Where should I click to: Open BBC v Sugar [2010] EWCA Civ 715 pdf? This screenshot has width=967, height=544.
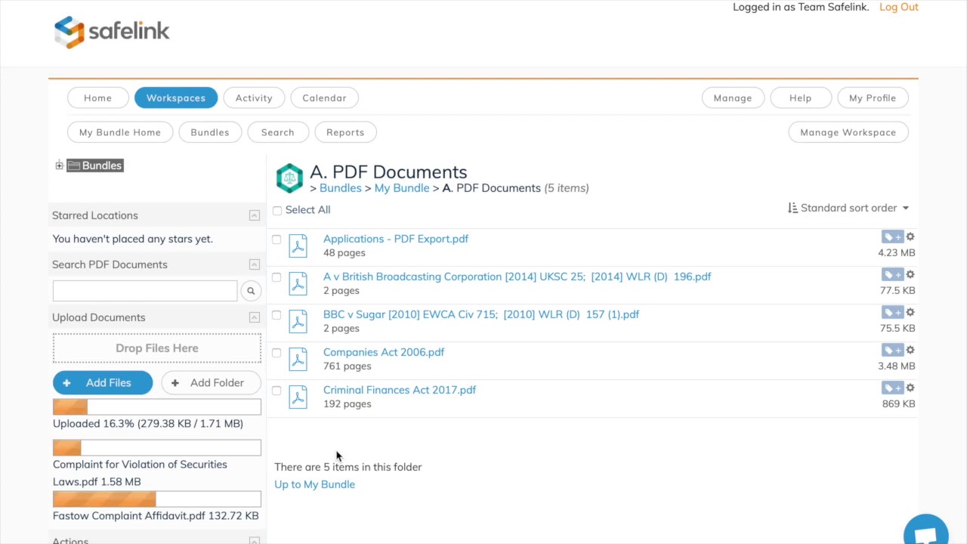pos(481,314)
